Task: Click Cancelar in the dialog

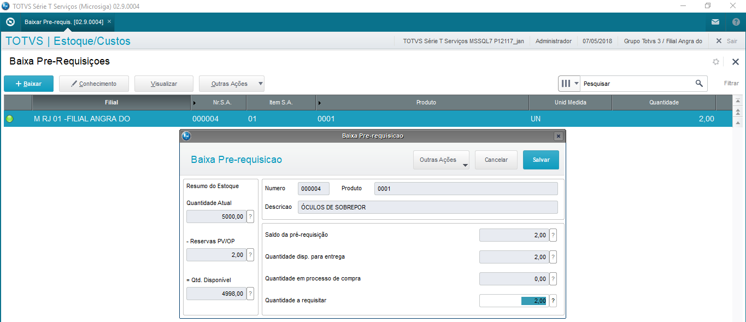Action: click(496, 160)
